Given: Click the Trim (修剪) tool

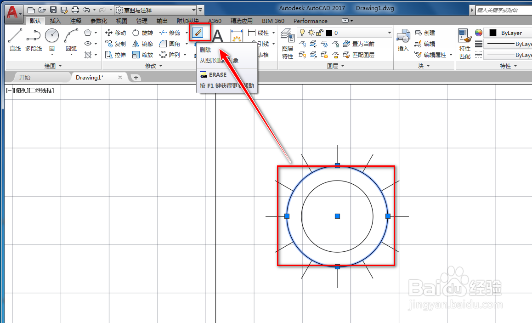Looking at the screenshot, I should coord(170,33).
